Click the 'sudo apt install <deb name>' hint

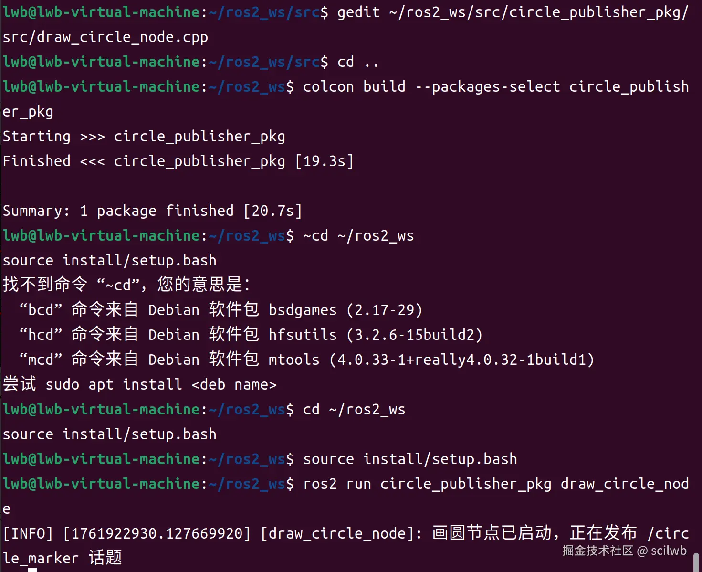coord(161,385)
